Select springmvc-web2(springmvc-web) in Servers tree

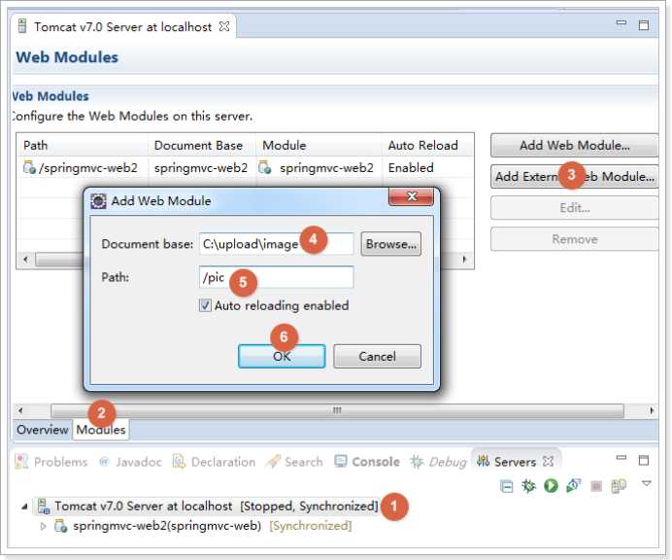pyautogui.click(x=167, y=526)
